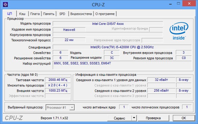Screen dimensions: 198x124
Task: Click the multiplier value x 2.0 ( 4 - 4 )
Action: (x=58, y=85)
